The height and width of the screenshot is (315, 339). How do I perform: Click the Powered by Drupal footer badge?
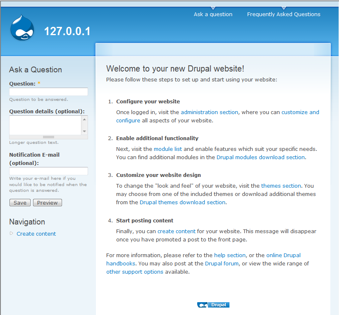tap(213, 305)
